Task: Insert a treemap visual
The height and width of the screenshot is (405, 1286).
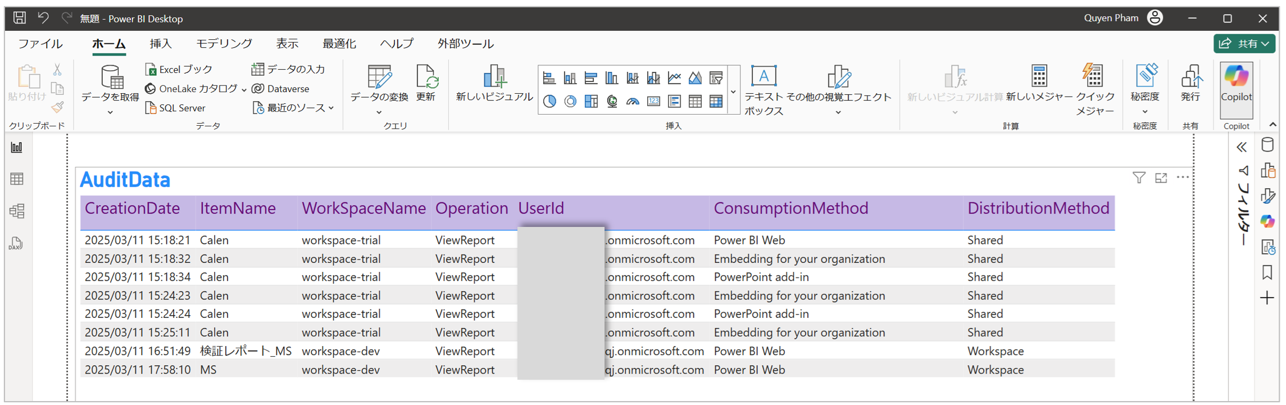Action: point(591,101)
